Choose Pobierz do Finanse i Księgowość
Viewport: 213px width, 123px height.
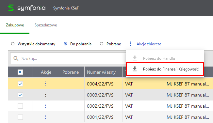pyautogui.click(x=165, y=69)
